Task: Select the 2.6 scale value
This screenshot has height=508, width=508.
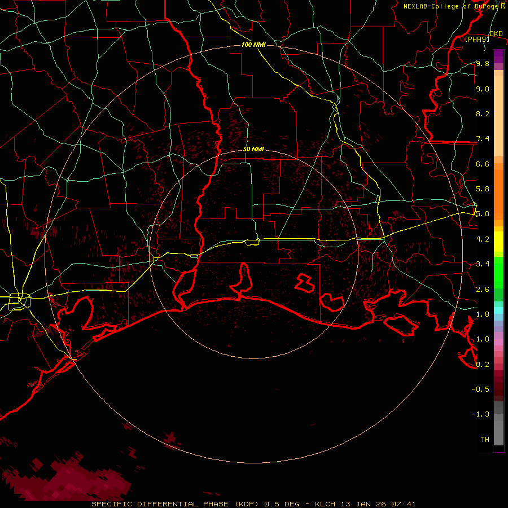Action: tap(483, 290)
